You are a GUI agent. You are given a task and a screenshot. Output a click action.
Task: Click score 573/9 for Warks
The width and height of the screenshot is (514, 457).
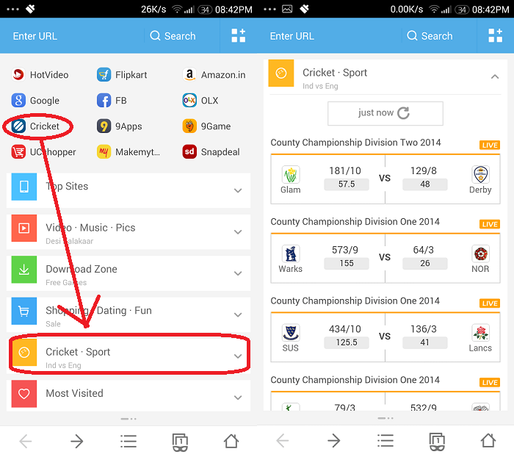point(345,250)
